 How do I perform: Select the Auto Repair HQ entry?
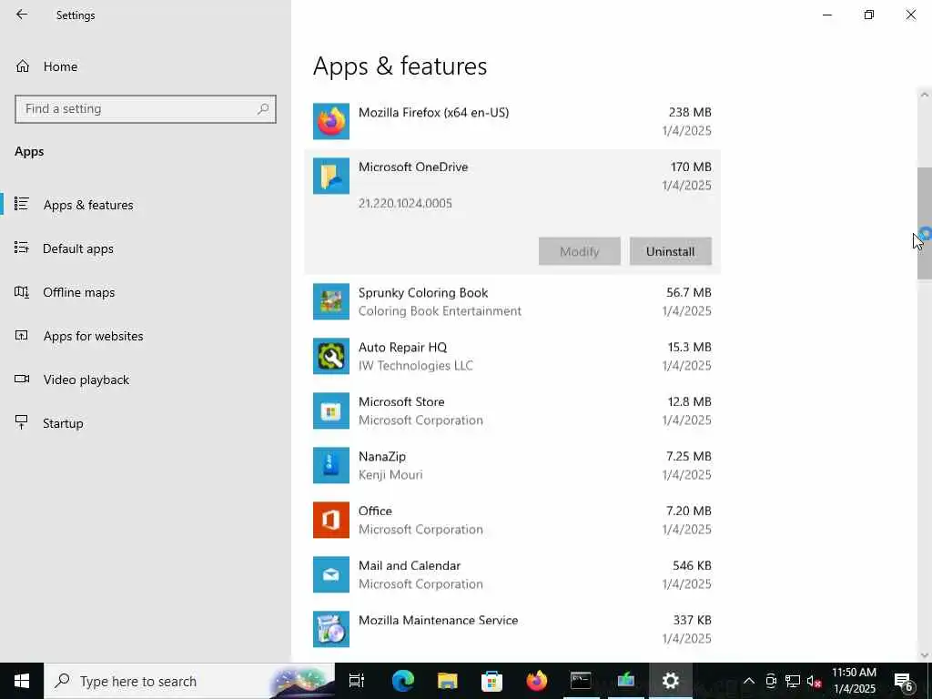(512, 356)
